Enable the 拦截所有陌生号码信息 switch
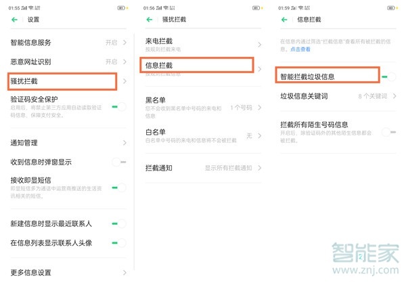 point(389,132)
